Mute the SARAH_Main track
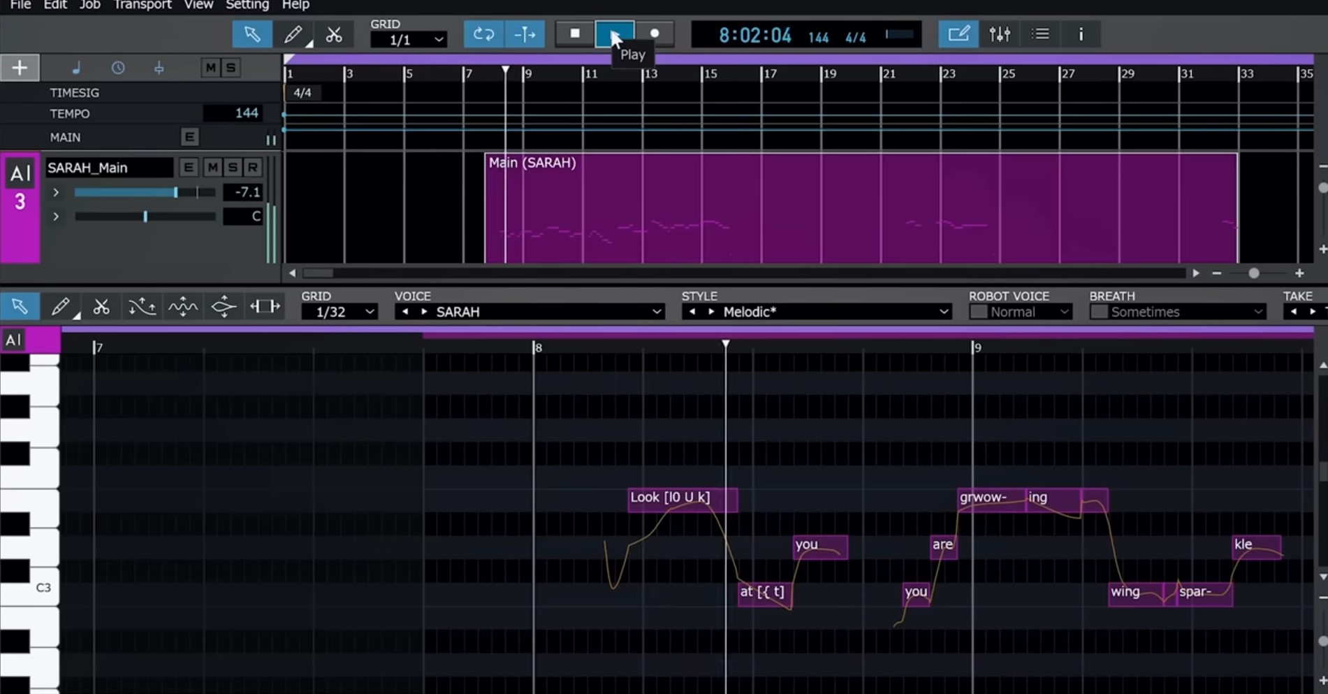The height and width of the screenshot is (694, 1328). click(x=212, y=168)
